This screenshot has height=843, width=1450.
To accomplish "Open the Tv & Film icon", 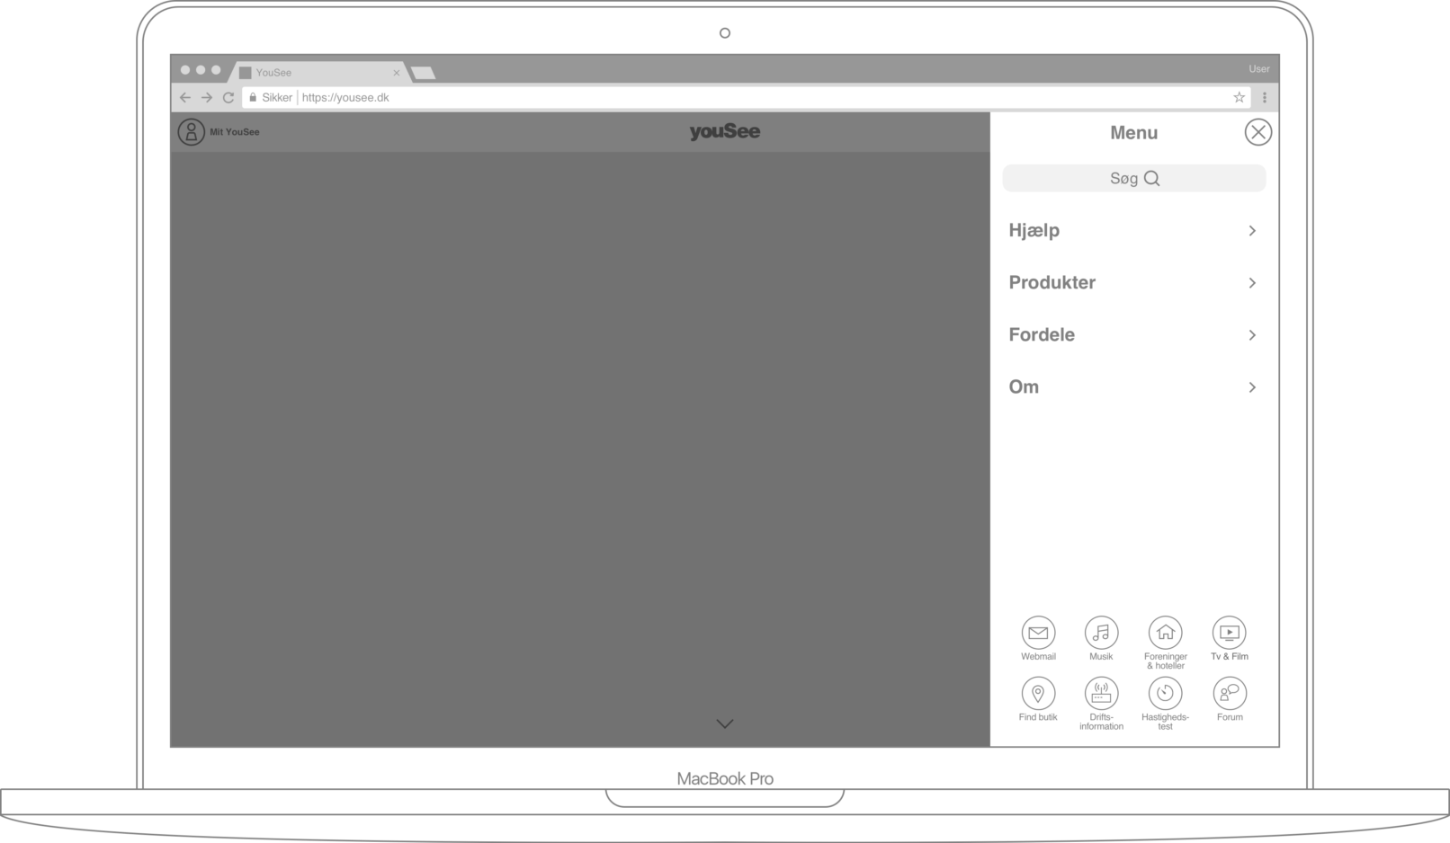I will [x=1229, y=633].
